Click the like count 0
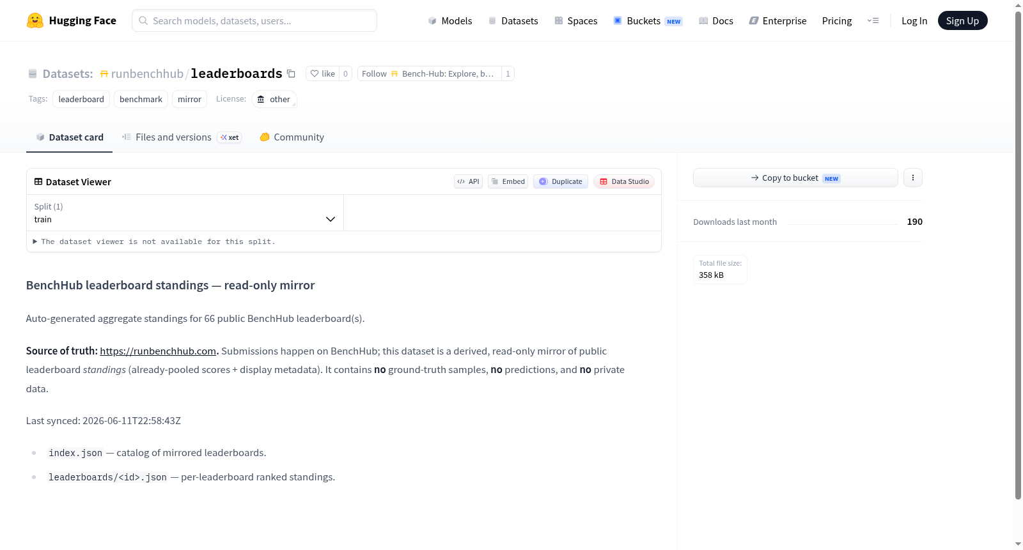The width and height of the screenshot is (1023, 550). coord(346,73)
